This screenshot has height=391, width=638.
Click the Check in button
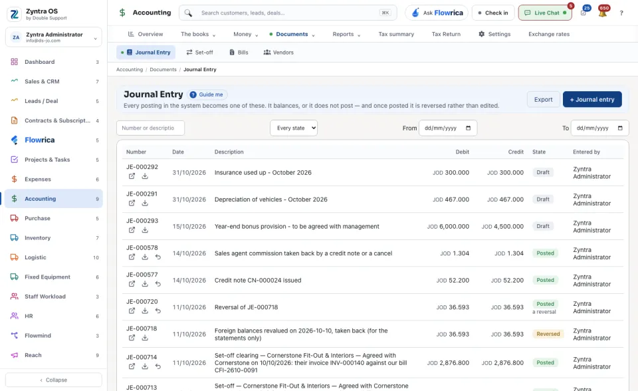pos(493,13)
